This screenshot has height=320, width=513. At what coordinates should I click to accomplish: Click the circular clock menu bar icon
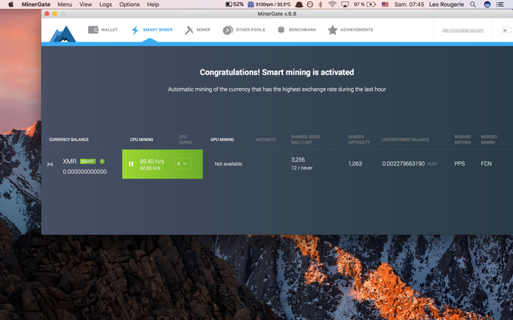click(x=310, y=4)
